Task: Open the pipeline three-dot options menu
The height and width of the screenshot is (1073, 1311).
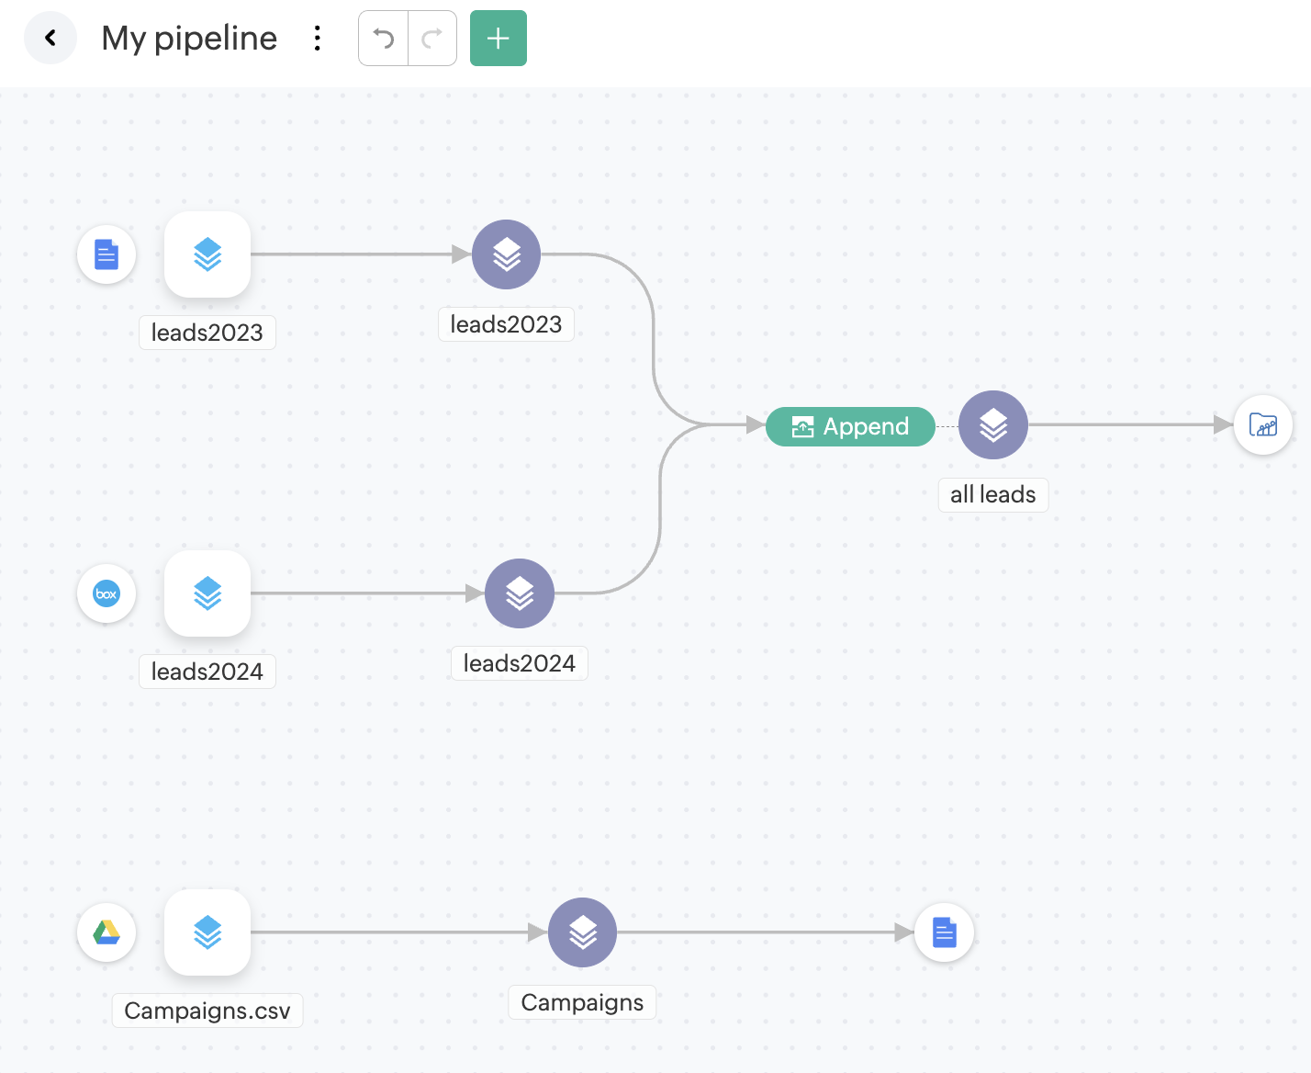Action: coord(317,39)
